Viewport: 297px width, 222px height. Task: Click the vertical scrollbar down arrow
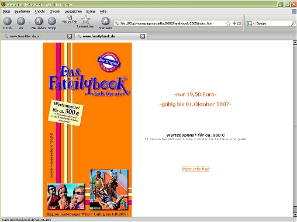pyautogui.click(x=295, y=214)
